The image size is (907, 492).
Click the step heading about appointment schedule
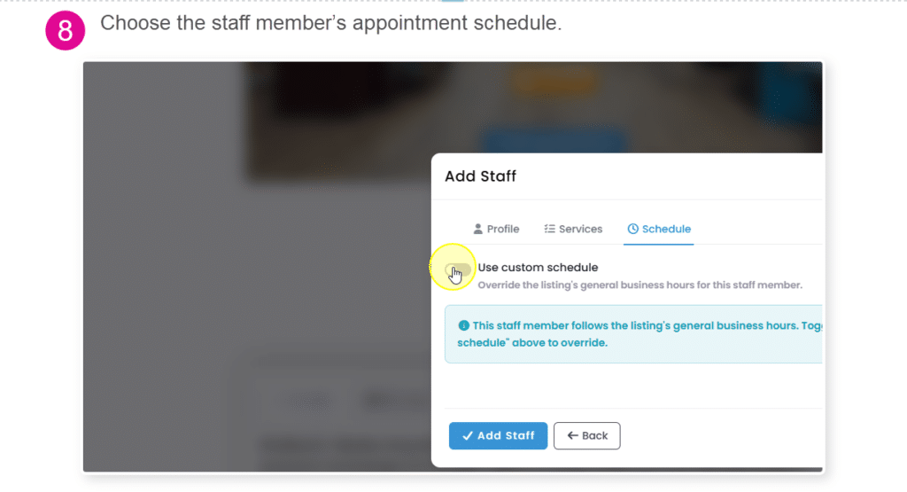(331, 23)
